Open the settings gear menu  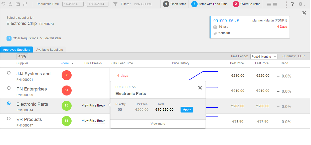pyautogui.click(x=300, y=4)
